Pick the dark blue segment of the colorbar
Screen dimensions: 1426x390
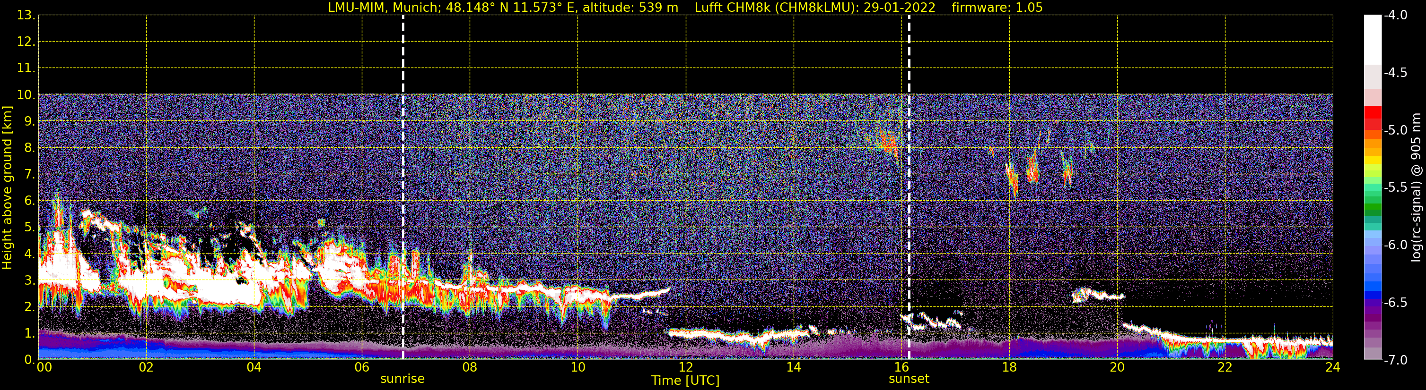pos(1373,295)
